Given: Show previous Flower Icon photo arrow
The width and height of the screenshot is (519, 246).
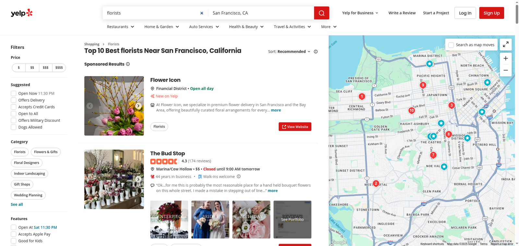Looking at the screenshot, I should [x=90, y=106].
